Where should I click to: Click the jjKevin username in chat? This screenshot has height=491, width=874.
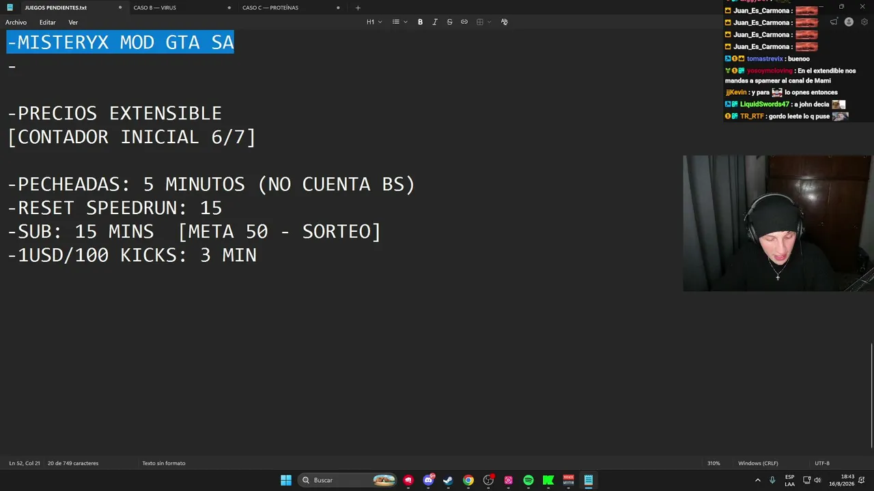pos(736,92)
